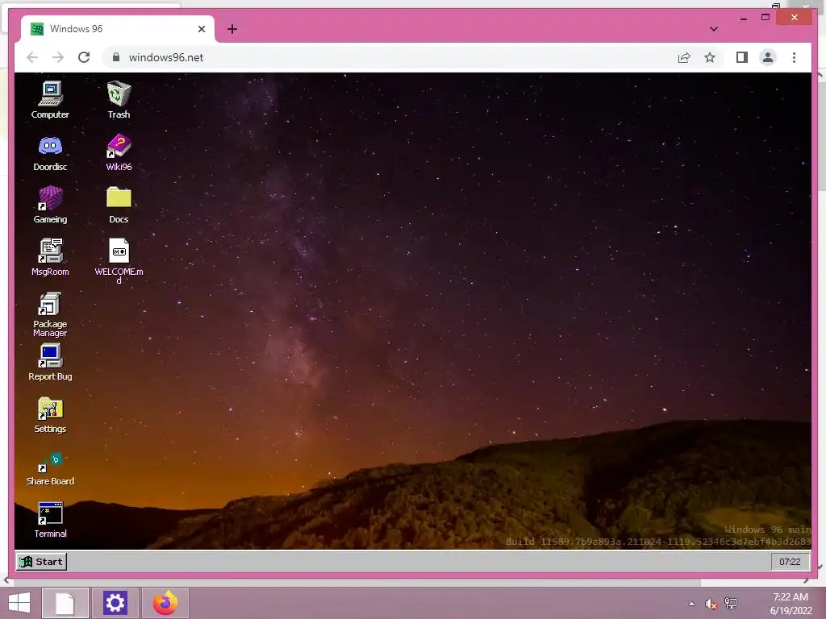View site info via the lock icon

(x=116, y=57)
